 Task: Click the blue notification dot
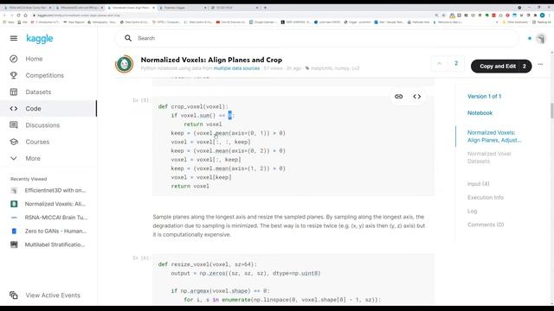pos(529,38)
